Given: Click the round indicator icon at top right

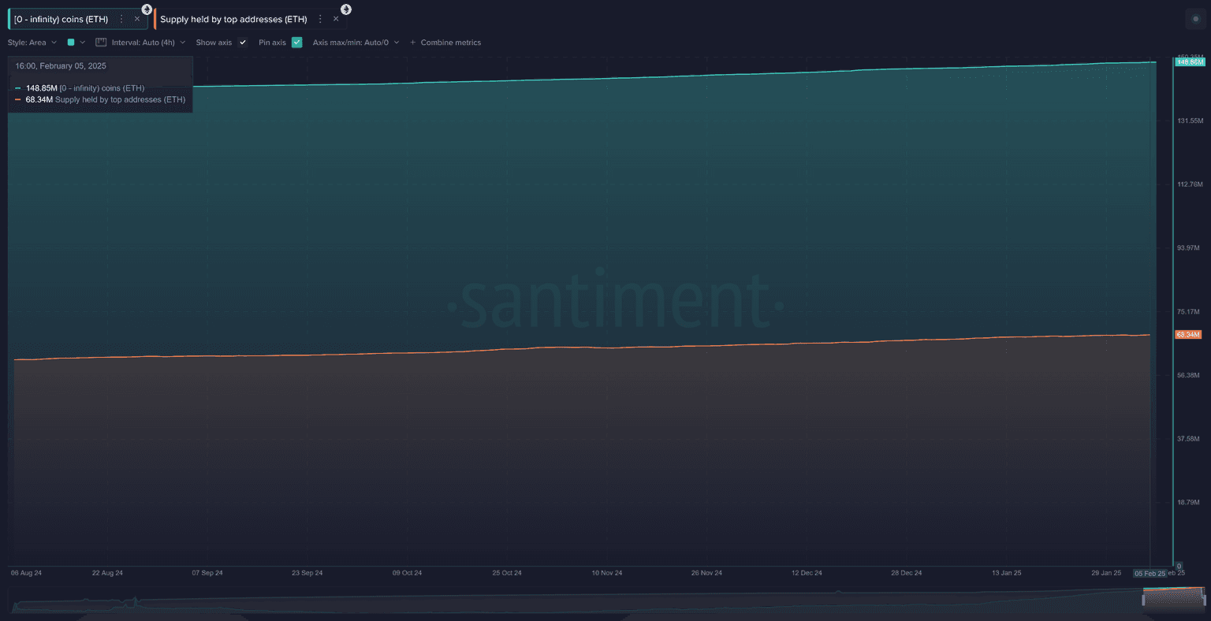Looking at the screenshot, I should tap(1195, 19).
